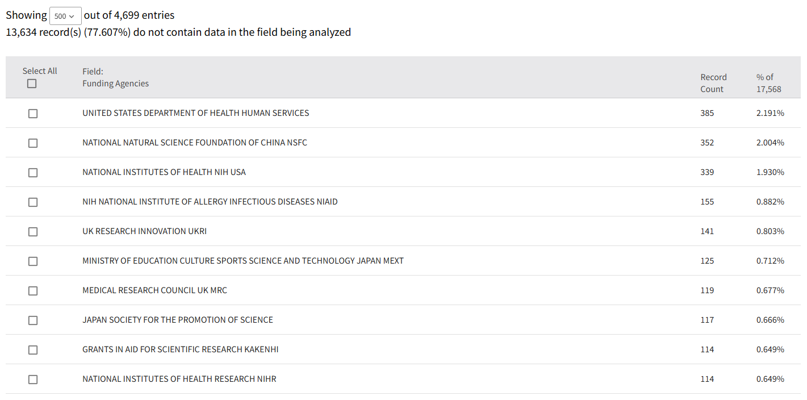Check the Select All checkbox
807x400 pixels.
(32, 84)
